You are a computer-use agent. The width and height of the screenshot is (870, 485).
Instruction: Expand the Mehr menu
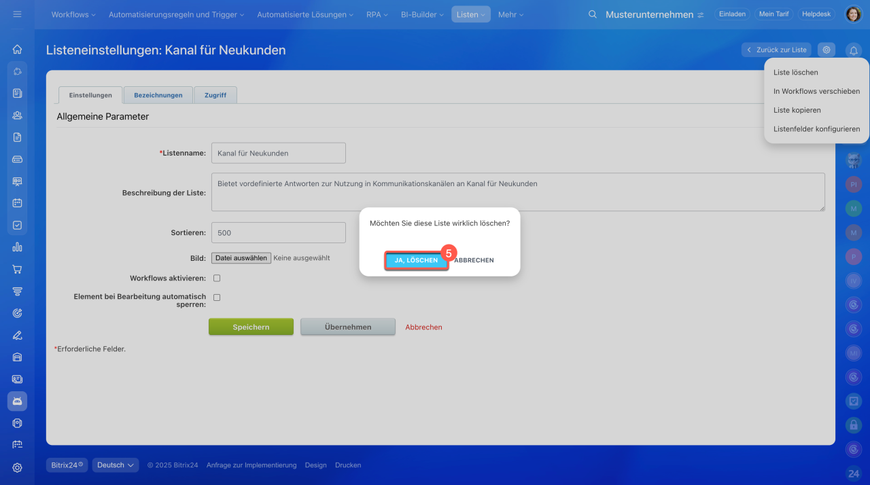(510, 14)
